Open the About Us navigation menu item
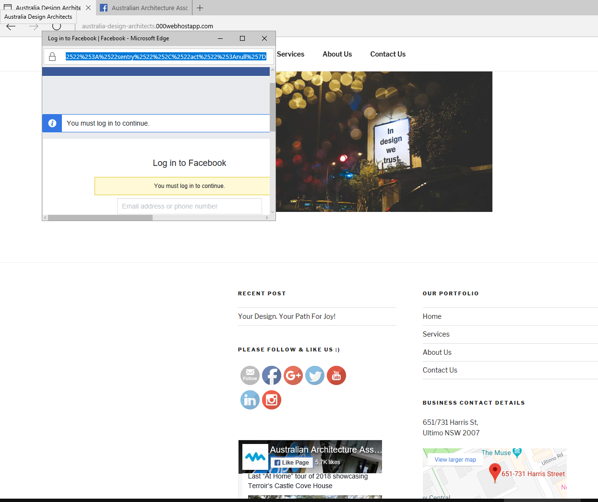 tap(337, 54)
